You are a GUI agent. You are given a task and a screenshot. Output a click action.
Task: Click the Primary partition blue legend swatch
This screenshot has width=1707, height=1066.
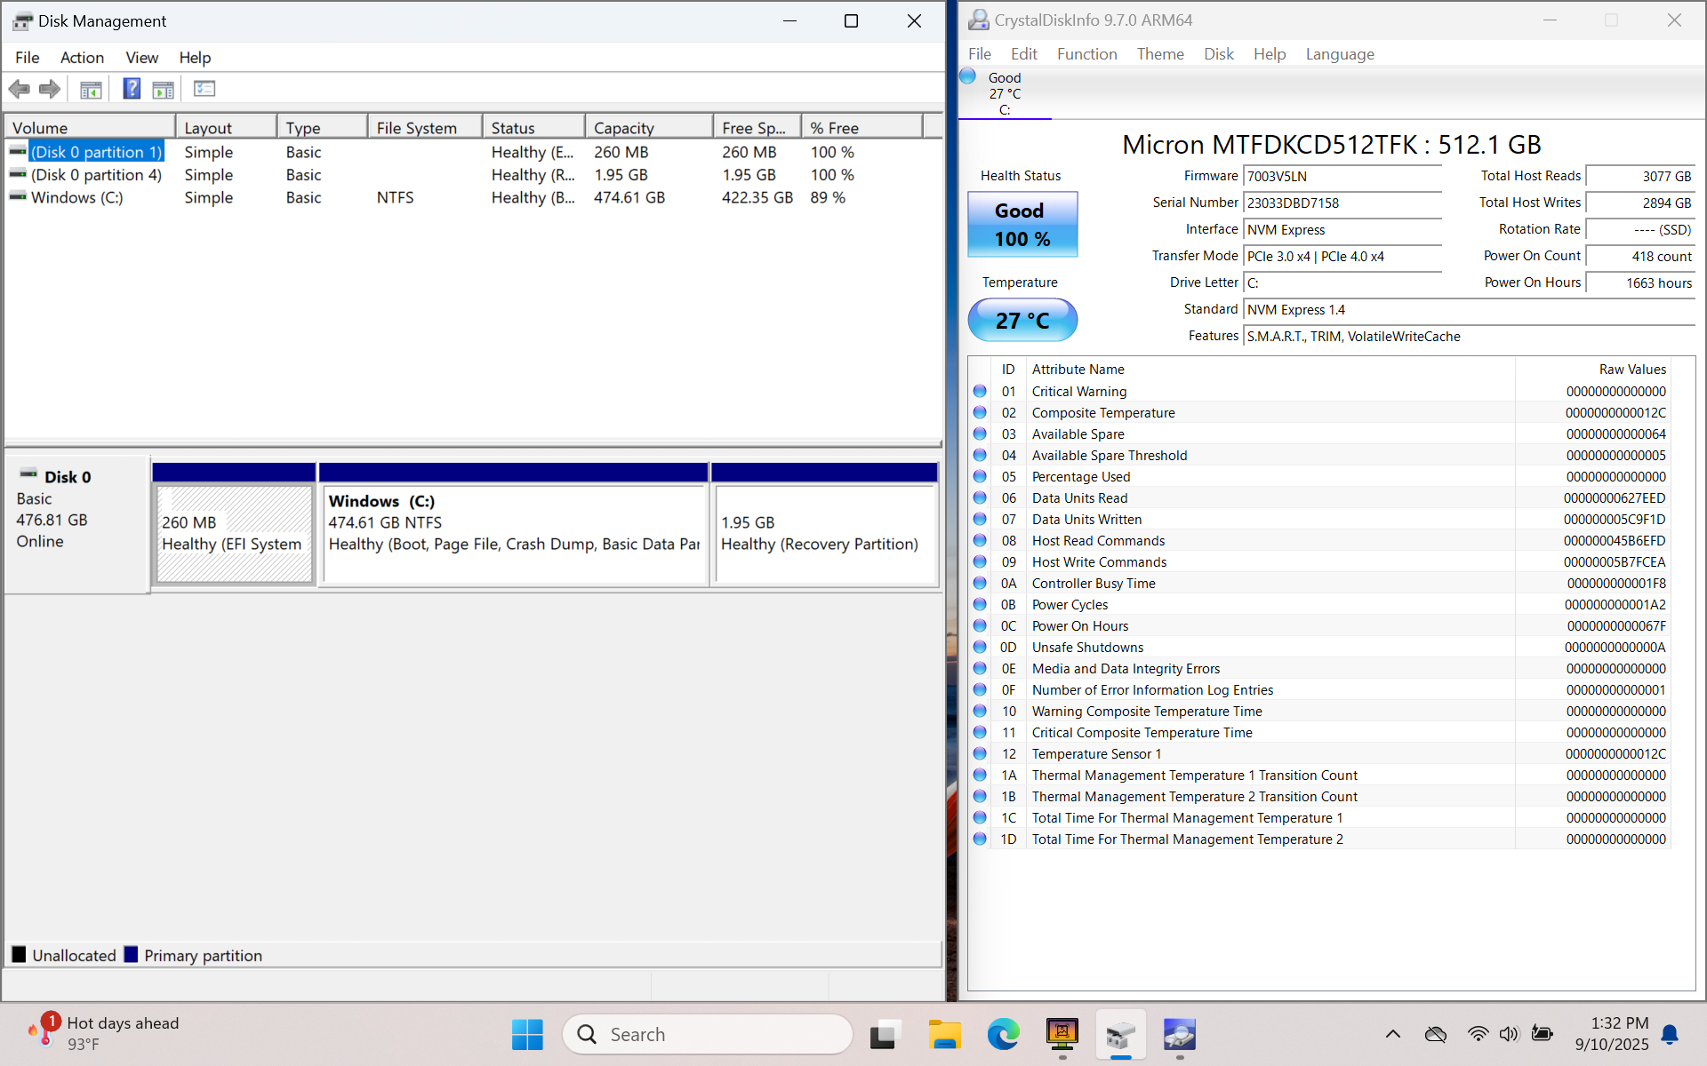pos(131,955)
